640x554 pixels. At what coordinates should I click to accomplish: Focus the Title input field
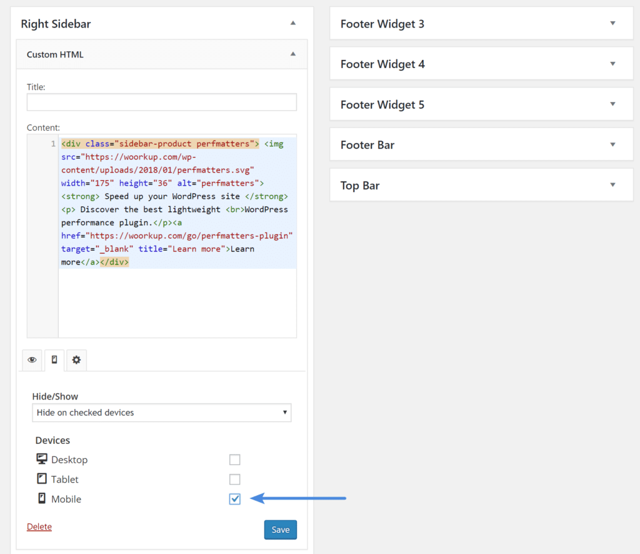click(162, 102)
